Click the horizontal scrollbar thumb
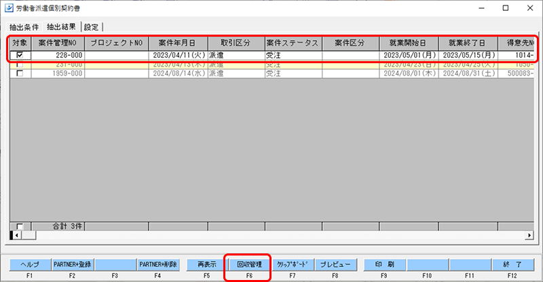This screenshot has width=543, height=282. click(x=29, y=235)
